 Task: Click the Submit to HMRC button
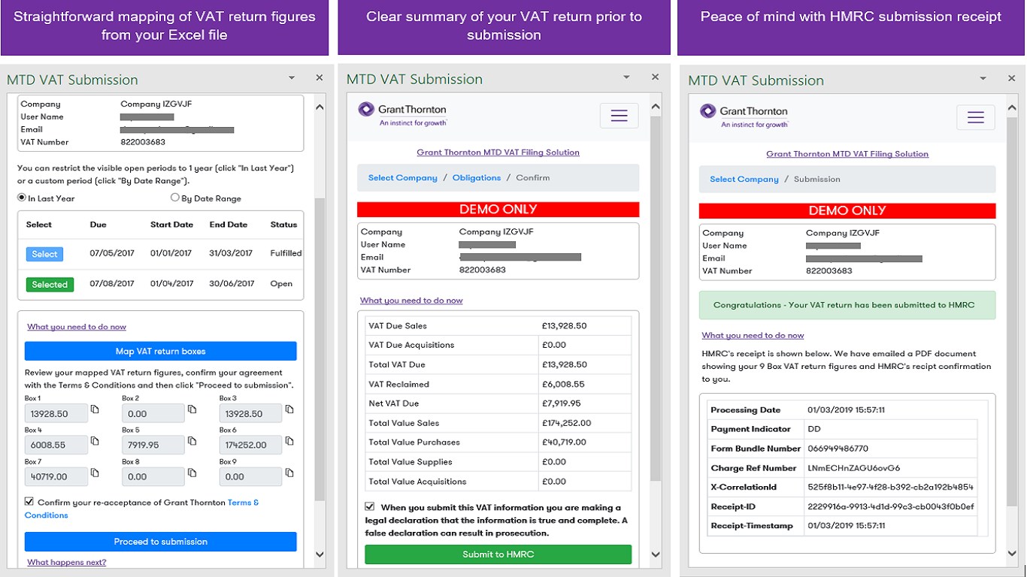tap(498, 554)
